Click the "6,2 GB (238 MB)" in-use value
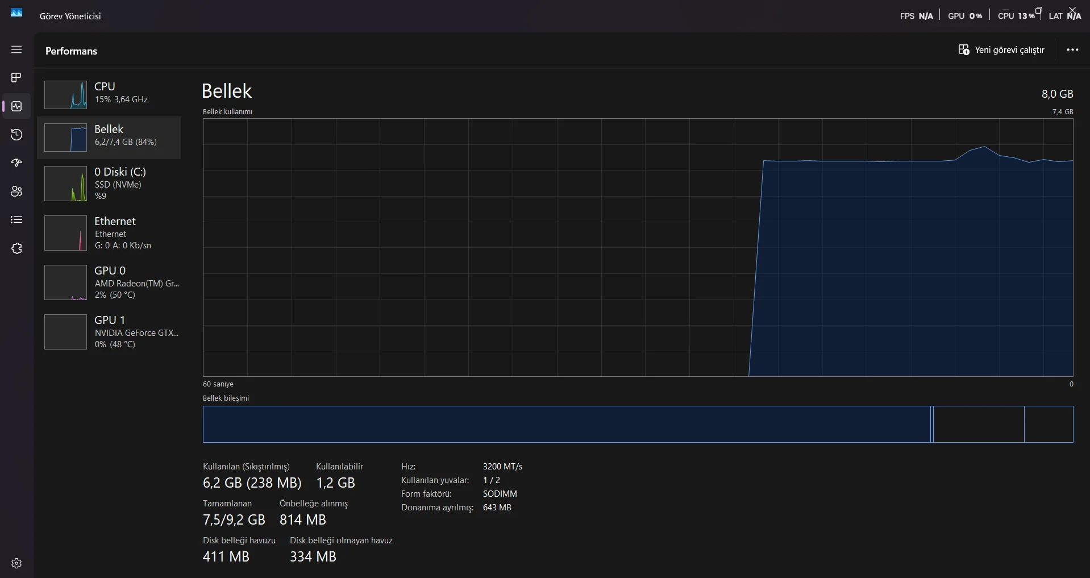This screenshot has height=578, width=1090. (x=252, y=483)
